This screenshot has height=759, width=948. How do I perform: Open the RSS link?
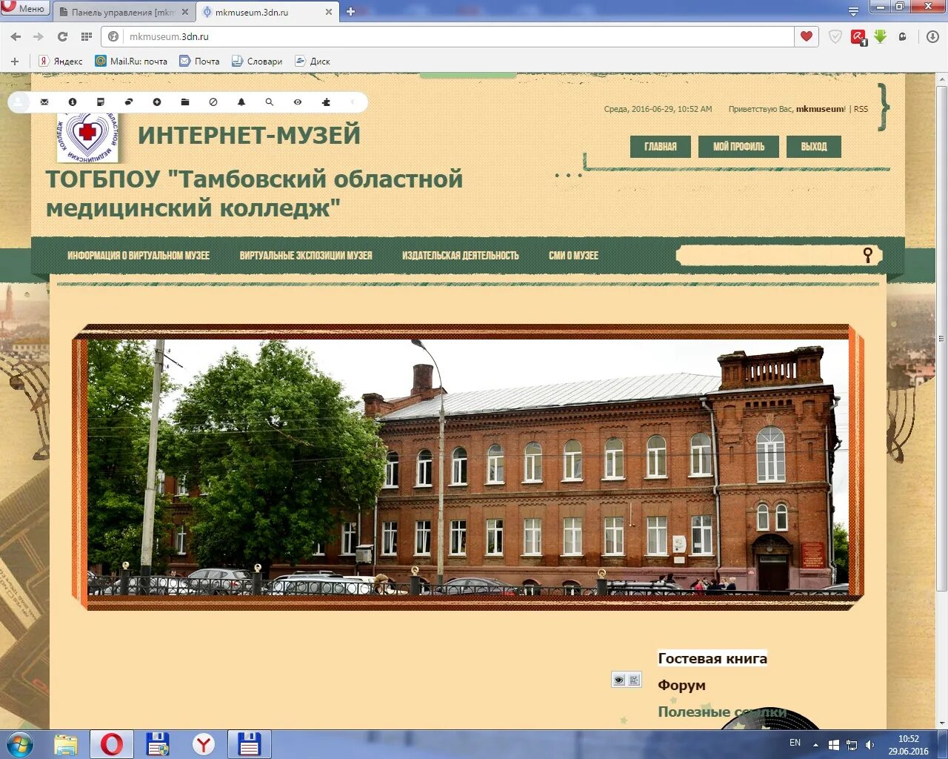[861, 109]
